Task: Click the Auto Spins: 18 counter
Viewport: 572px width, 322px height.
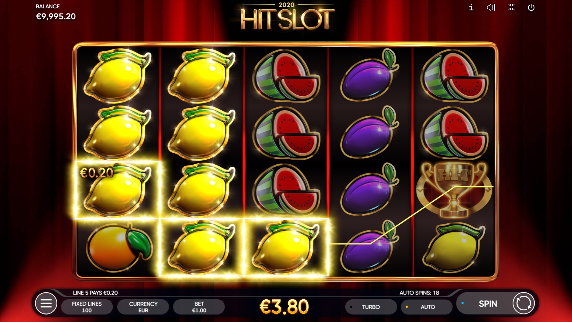Action: [419, 293]
